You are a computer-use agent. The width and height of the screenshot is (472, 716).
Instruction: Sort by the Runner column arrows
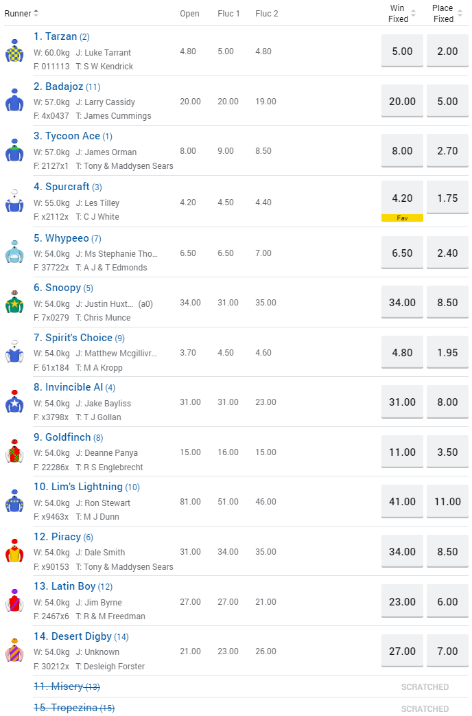pyautogui.click(x=36, y=14)
